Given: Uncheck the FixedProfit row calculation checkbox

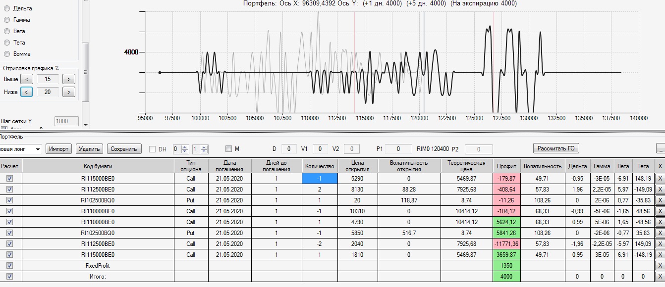Looking at the screenshot, I should pyautogui.click(x=10, y=266).
